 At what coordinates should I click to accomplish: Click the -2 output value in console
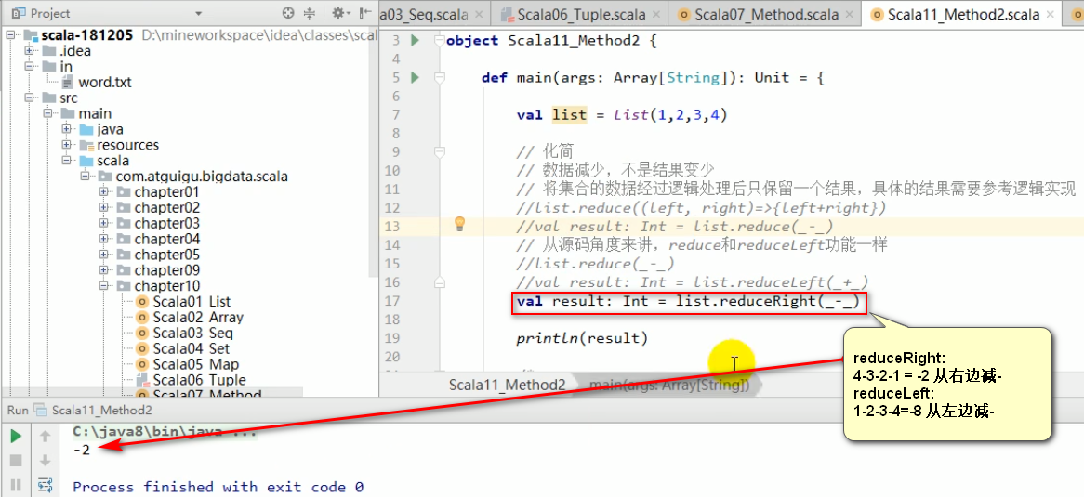coord(82,451)
